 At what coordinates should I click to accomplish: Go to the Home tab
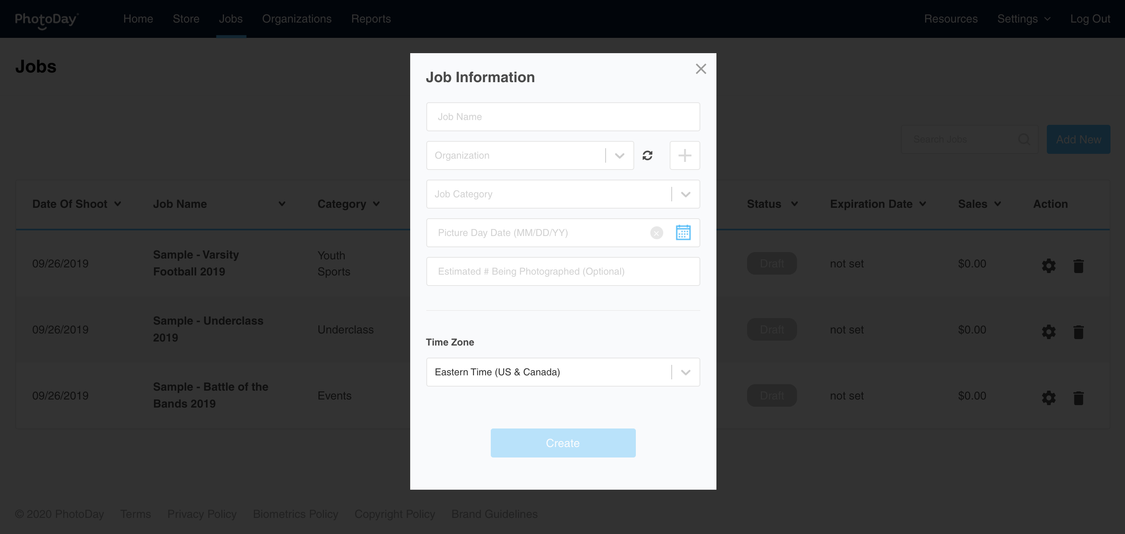pyautogui.click(x=138, y=19)
